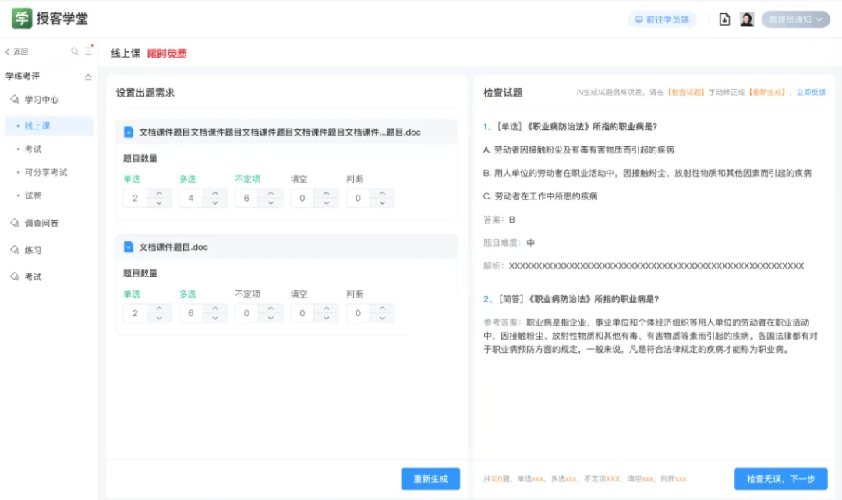Screen dimensions: 842x500
Task: Click the 学习中心 sidebar icon
Action: [x=14, y=100]
